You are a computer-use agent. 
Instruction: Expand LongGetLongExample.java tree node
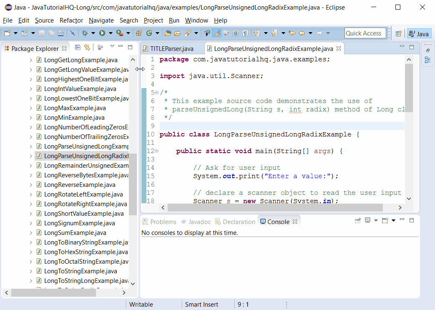(31, 60)
